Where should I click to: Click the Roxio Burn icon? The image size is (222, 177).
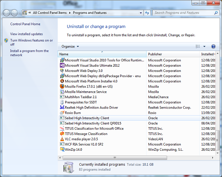tap(62, 113)
